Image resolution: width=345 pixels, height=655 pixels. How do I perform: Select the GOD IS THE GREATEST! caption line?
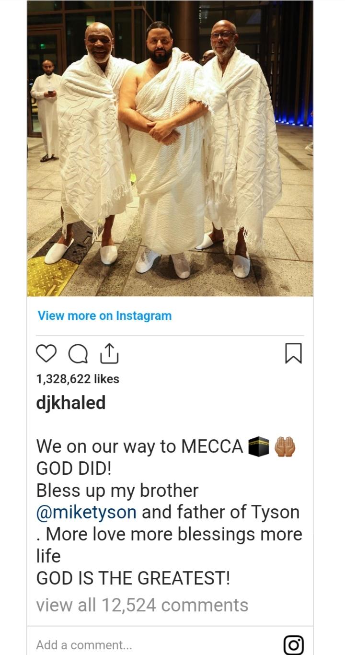[x=133, y=578]
